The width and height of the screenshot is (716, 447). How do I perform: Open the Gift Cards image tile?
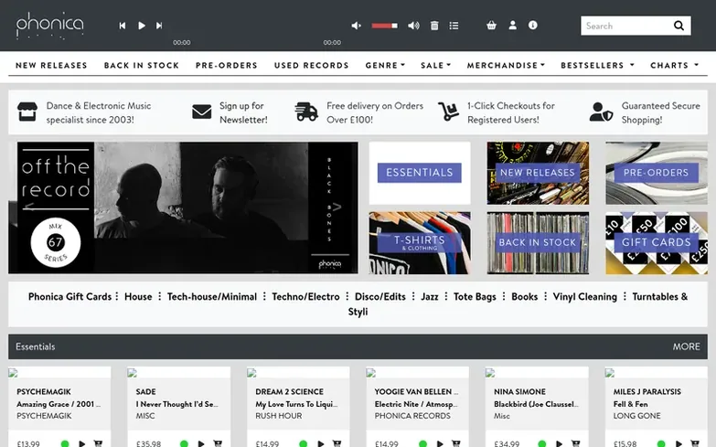coord(657,243)
